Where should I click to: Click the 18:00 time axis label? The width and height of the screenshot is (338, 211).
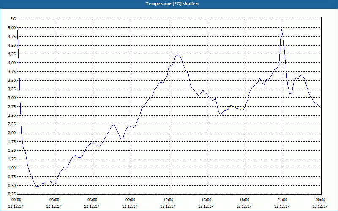[245, 200]
